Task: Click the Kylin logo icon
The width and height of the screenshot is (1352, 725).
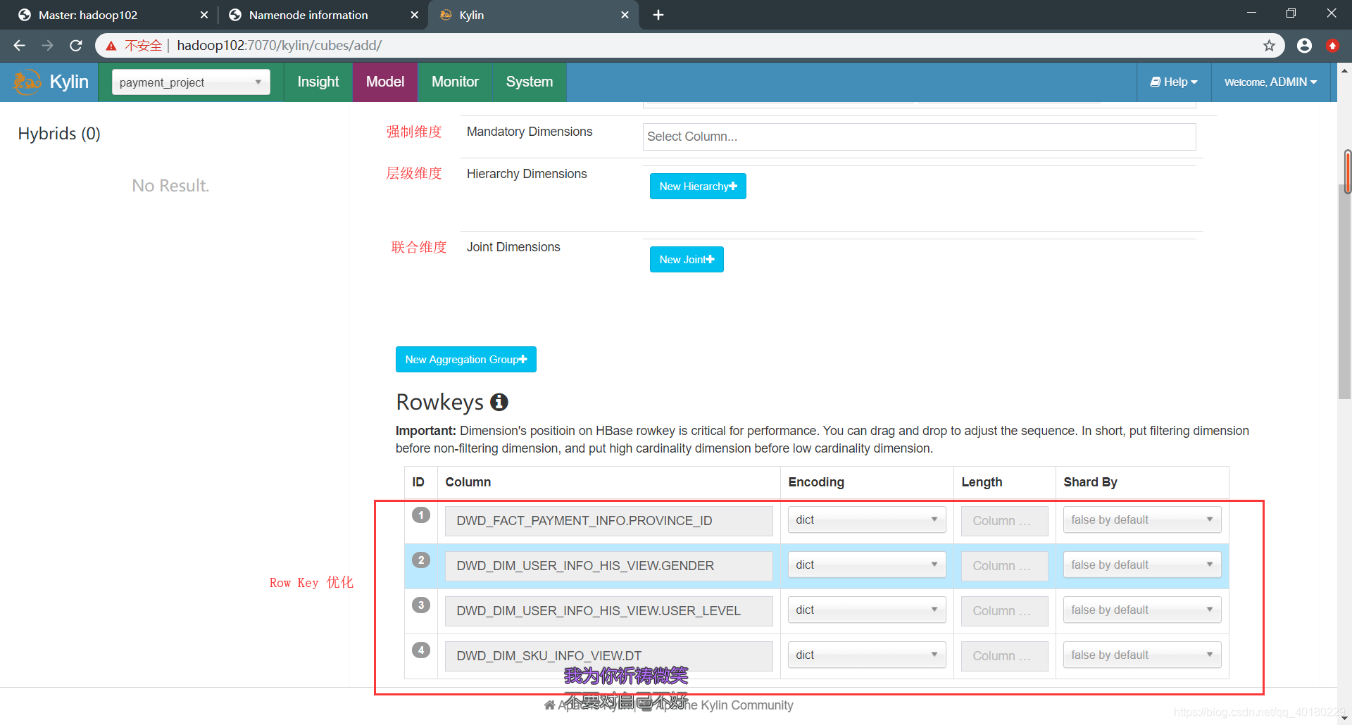Action: (27, 82)
